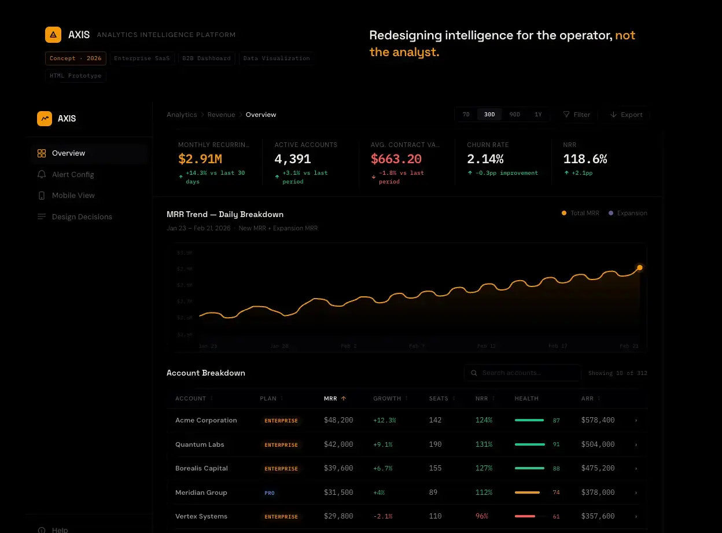Click the Showing 10 of 312 text
722x533 pixels.
618,373
